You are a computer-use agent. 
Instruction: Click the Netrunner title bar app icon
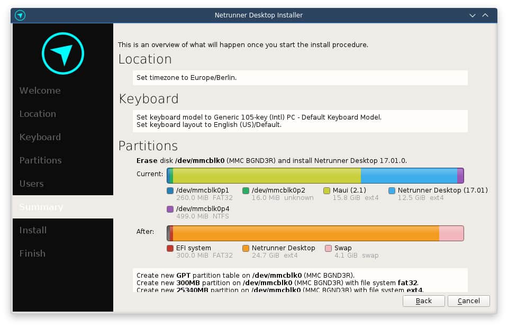[20, 15]
